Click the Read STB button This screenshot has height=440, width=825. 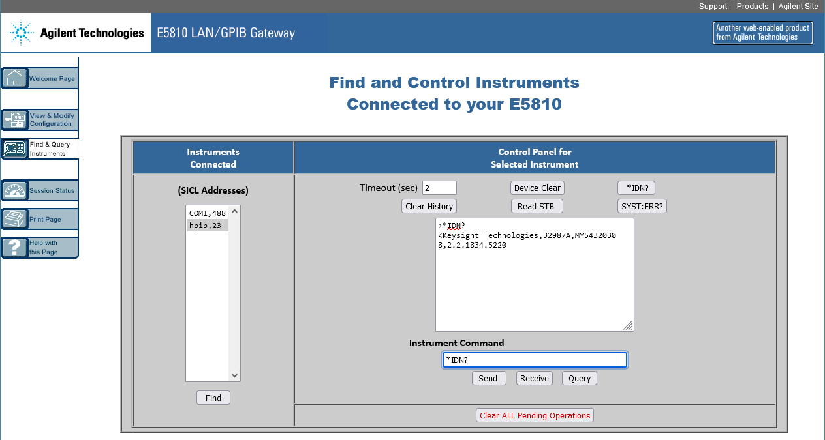(x=536, y=206)
